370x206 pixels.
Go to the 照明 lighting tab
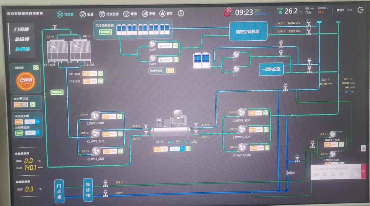point(130,14)
